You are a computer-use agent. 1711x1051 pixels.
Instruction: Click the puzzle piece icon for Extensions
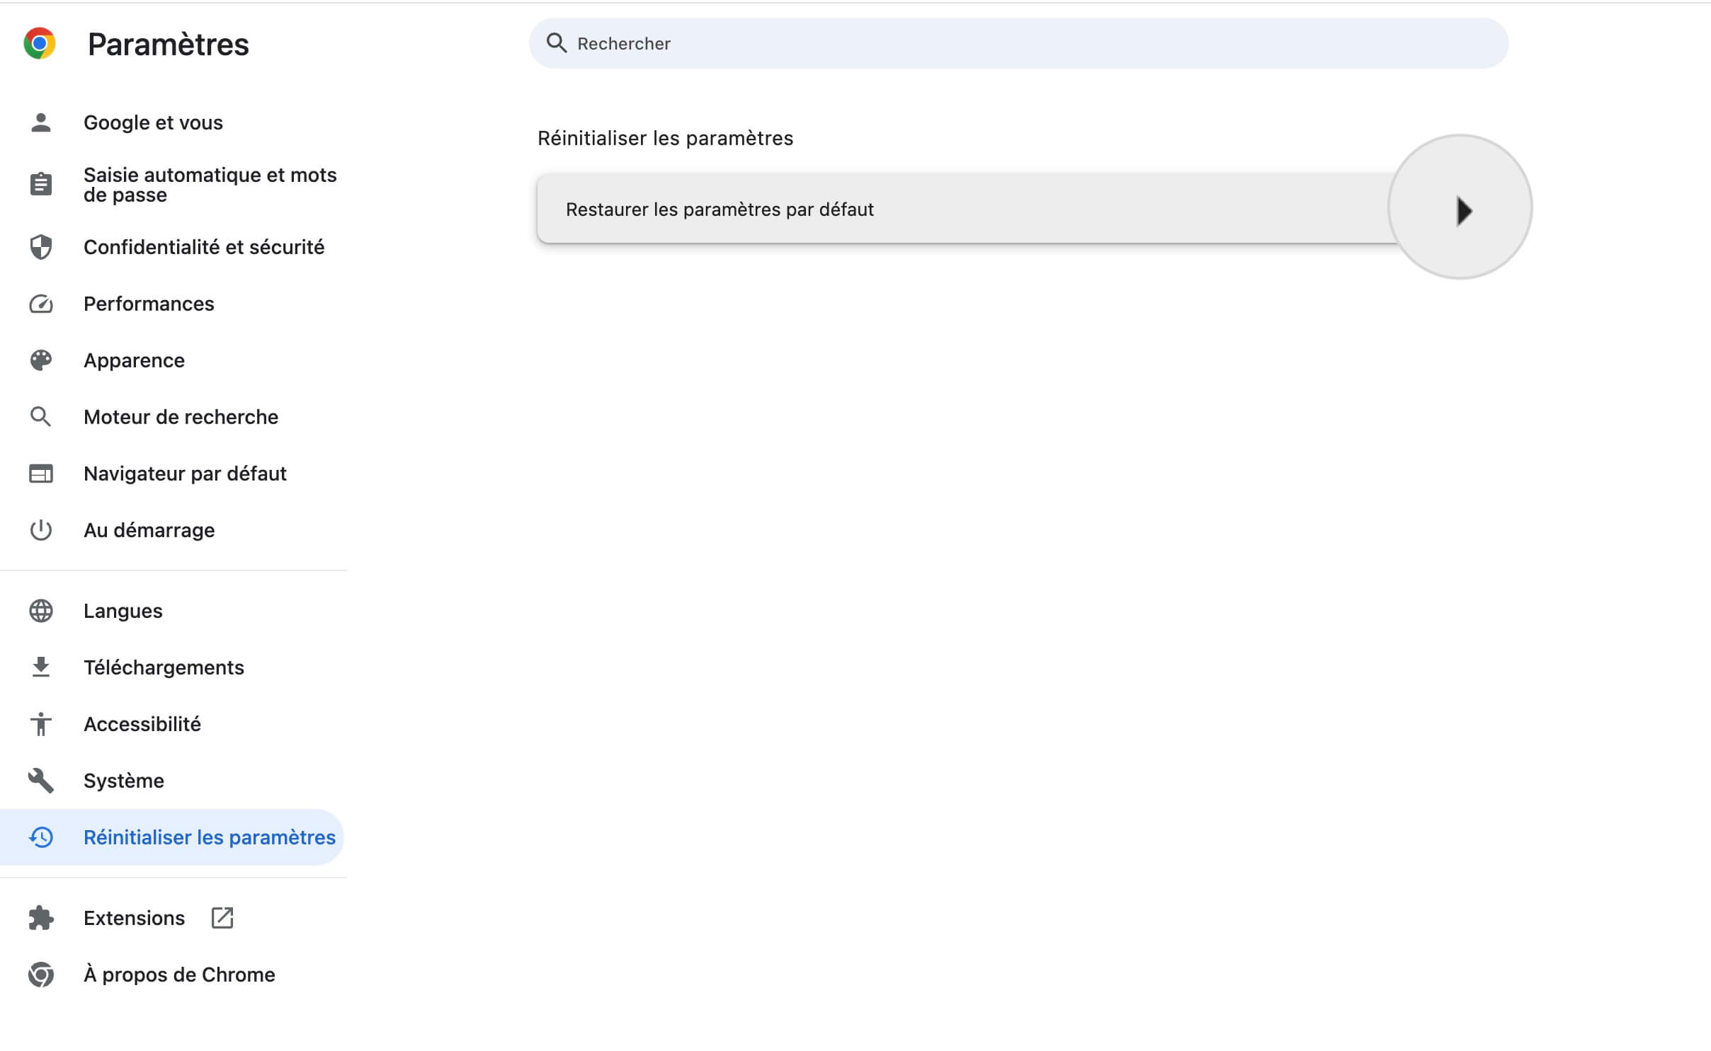tap(41, 918)
